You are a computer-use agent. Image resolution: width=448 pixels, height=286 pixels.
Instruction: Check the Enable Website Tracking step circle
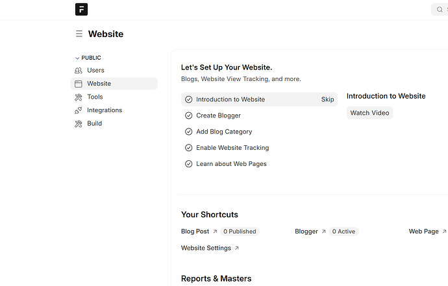pos(188,148)
